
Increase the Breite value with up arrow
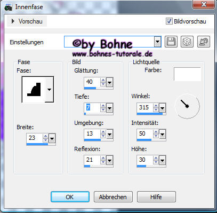tap(46, 136)
